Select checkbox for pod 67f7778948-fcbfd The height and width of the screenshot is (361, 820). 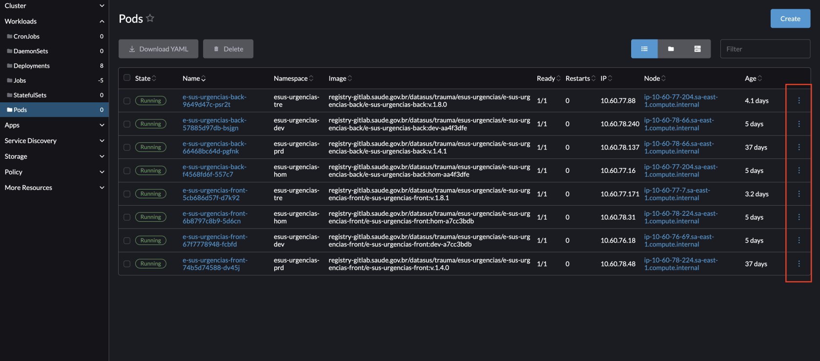pos(127,241)
